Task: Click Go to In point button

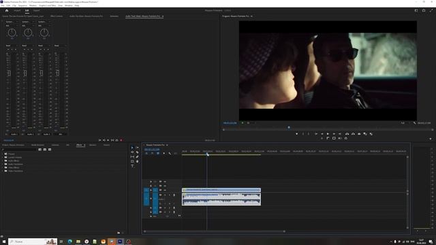Action: coord(316,134)
